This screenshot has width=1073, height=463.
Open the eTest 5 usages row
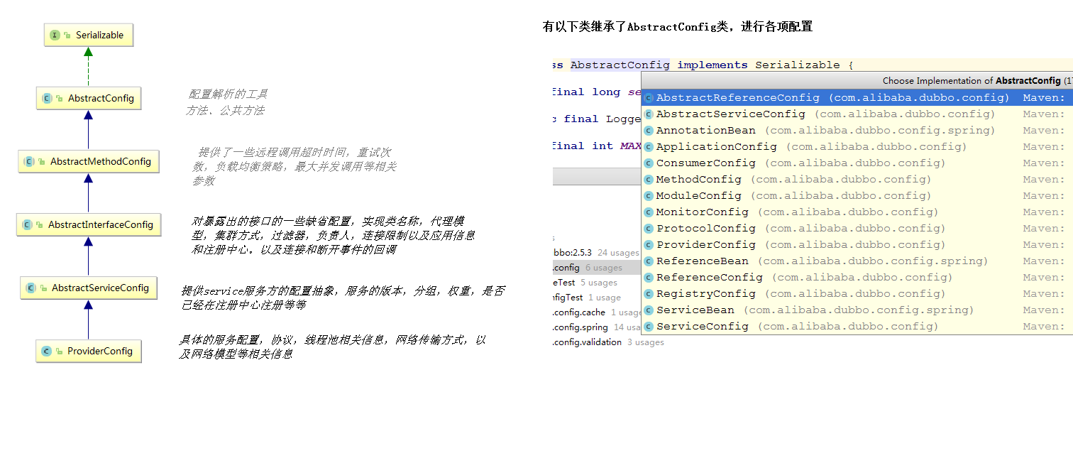(x=585, y=283)
